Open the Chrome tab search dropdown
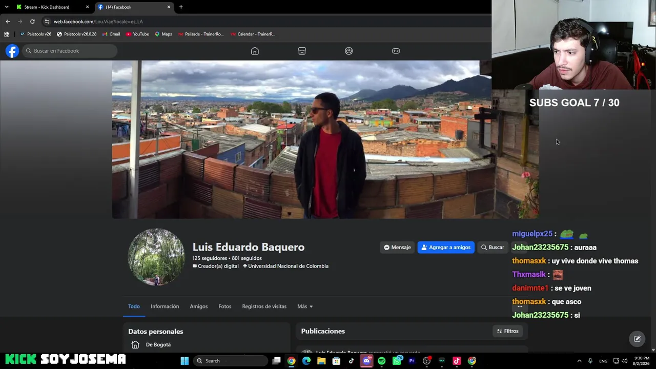 [x=7, y=7]
